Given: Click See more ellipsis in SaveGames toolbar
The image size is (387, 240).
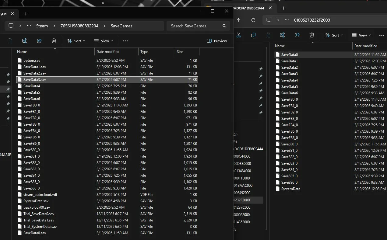Looking at the screenshot, I should pos(125,41).
